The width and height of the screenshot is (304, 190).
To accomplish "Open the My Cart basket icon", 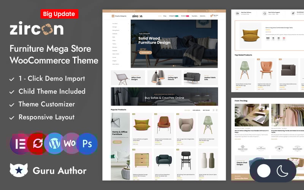I will tap(212, 16).
